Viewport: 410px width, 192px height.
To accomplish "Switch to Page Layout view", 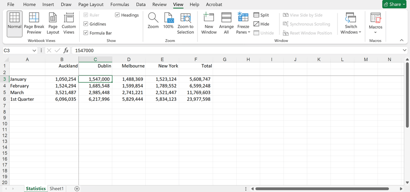I will coord(53,24).
